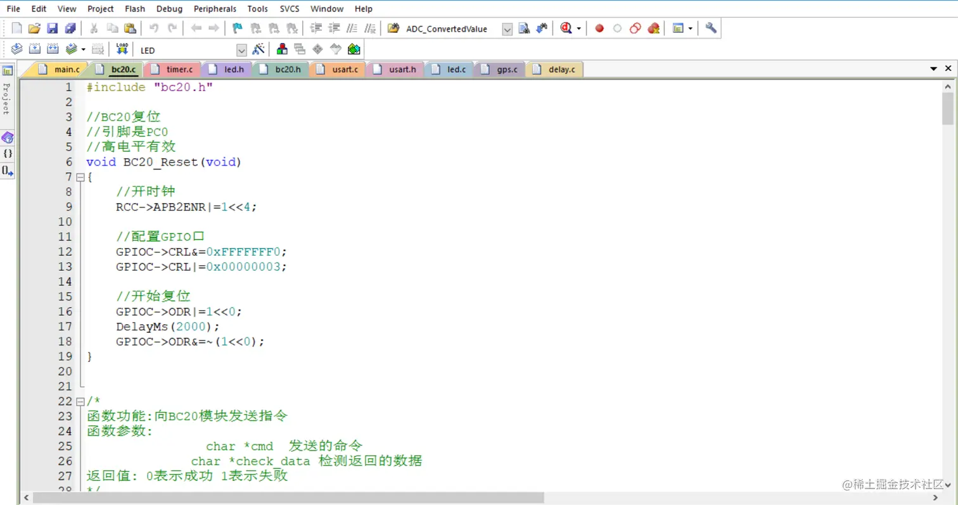Click the Find document icon next to the search box
958x505 pixels.
524,28
